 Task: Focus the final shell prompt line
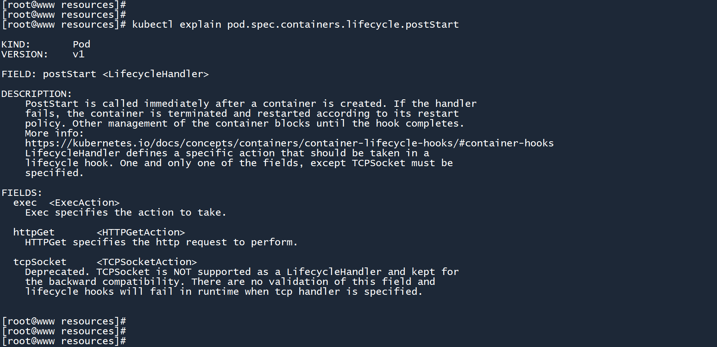64,341
